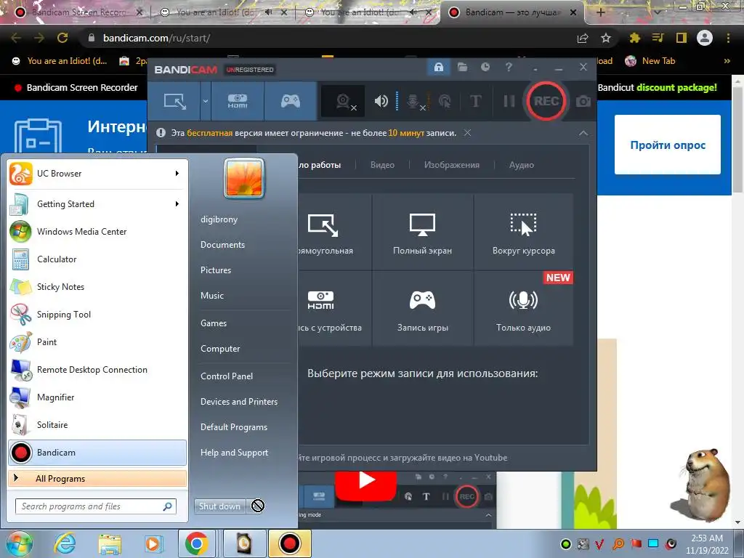Click the lock icon in Bandicam title bar

438,68
